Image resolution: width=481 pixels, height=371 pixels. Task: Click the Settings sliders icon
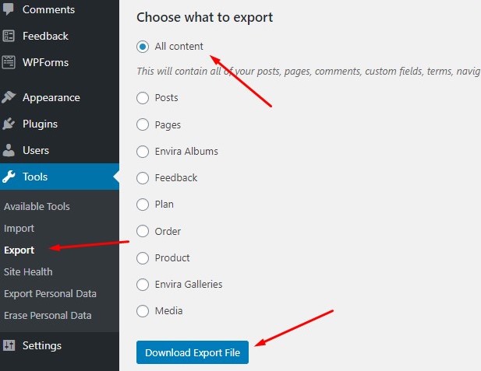[9, 345]
